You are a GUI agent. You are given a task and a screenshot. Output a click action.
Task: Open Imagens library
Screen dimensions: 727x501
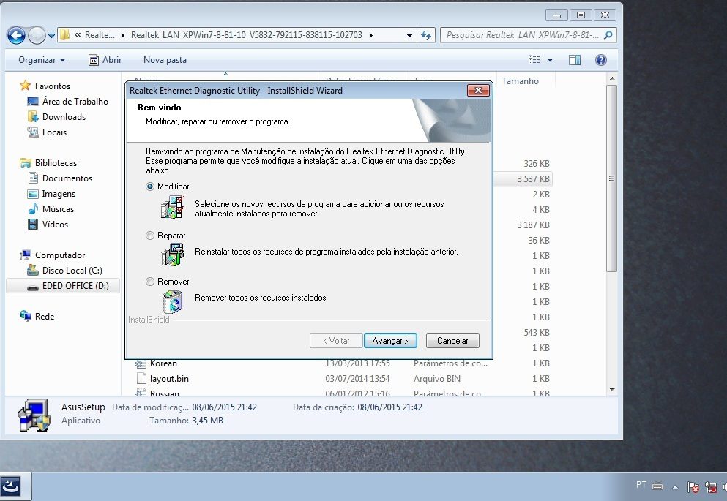59,194
